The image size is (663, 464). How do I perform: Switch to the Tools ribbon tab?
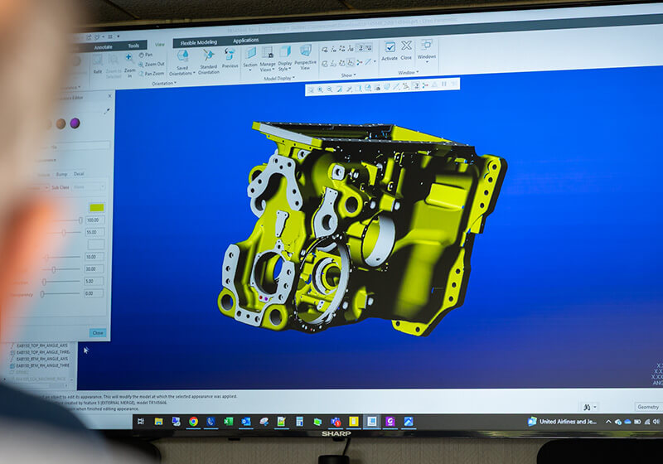(133, 46)
